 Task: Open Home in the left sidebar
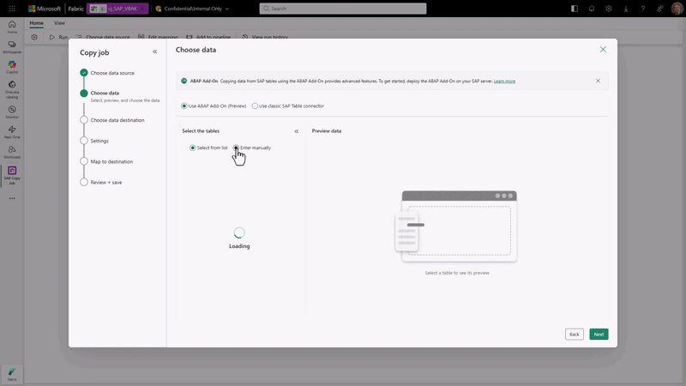[x=12, y=27]
